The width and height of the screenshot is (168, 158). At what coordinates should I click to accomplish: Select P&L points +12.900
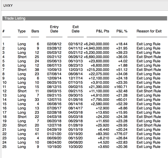[102, 108]
